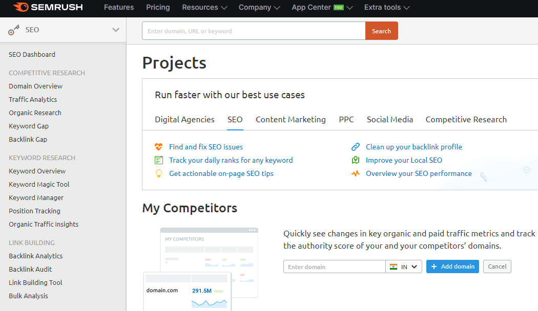The width and height of the screenshot is (538, 311).
Task: Open Keyword Magic Tool in sidebar
Action: (x=39, y=185)
